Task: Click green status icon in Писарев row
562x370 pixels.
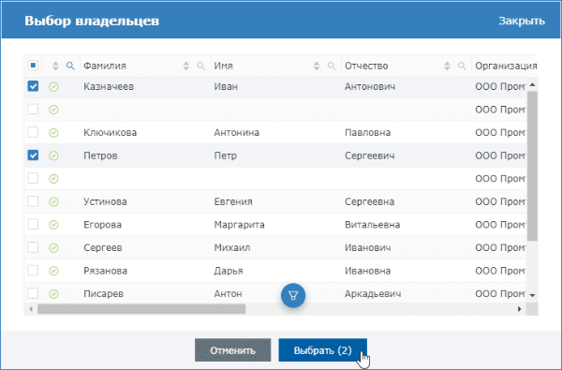Action: (x=53, y=294)
